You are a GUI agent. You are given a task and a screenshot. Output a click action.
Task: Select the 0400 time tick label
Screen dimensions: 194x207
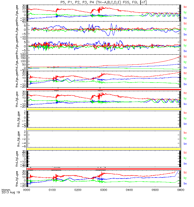(x=129, y=190)
